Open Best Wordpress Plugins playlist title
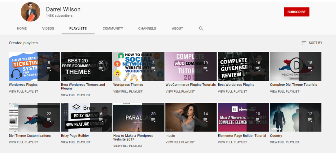Image resolution: width=336 pixels, height=153 pixels. (x=236, y=85)
